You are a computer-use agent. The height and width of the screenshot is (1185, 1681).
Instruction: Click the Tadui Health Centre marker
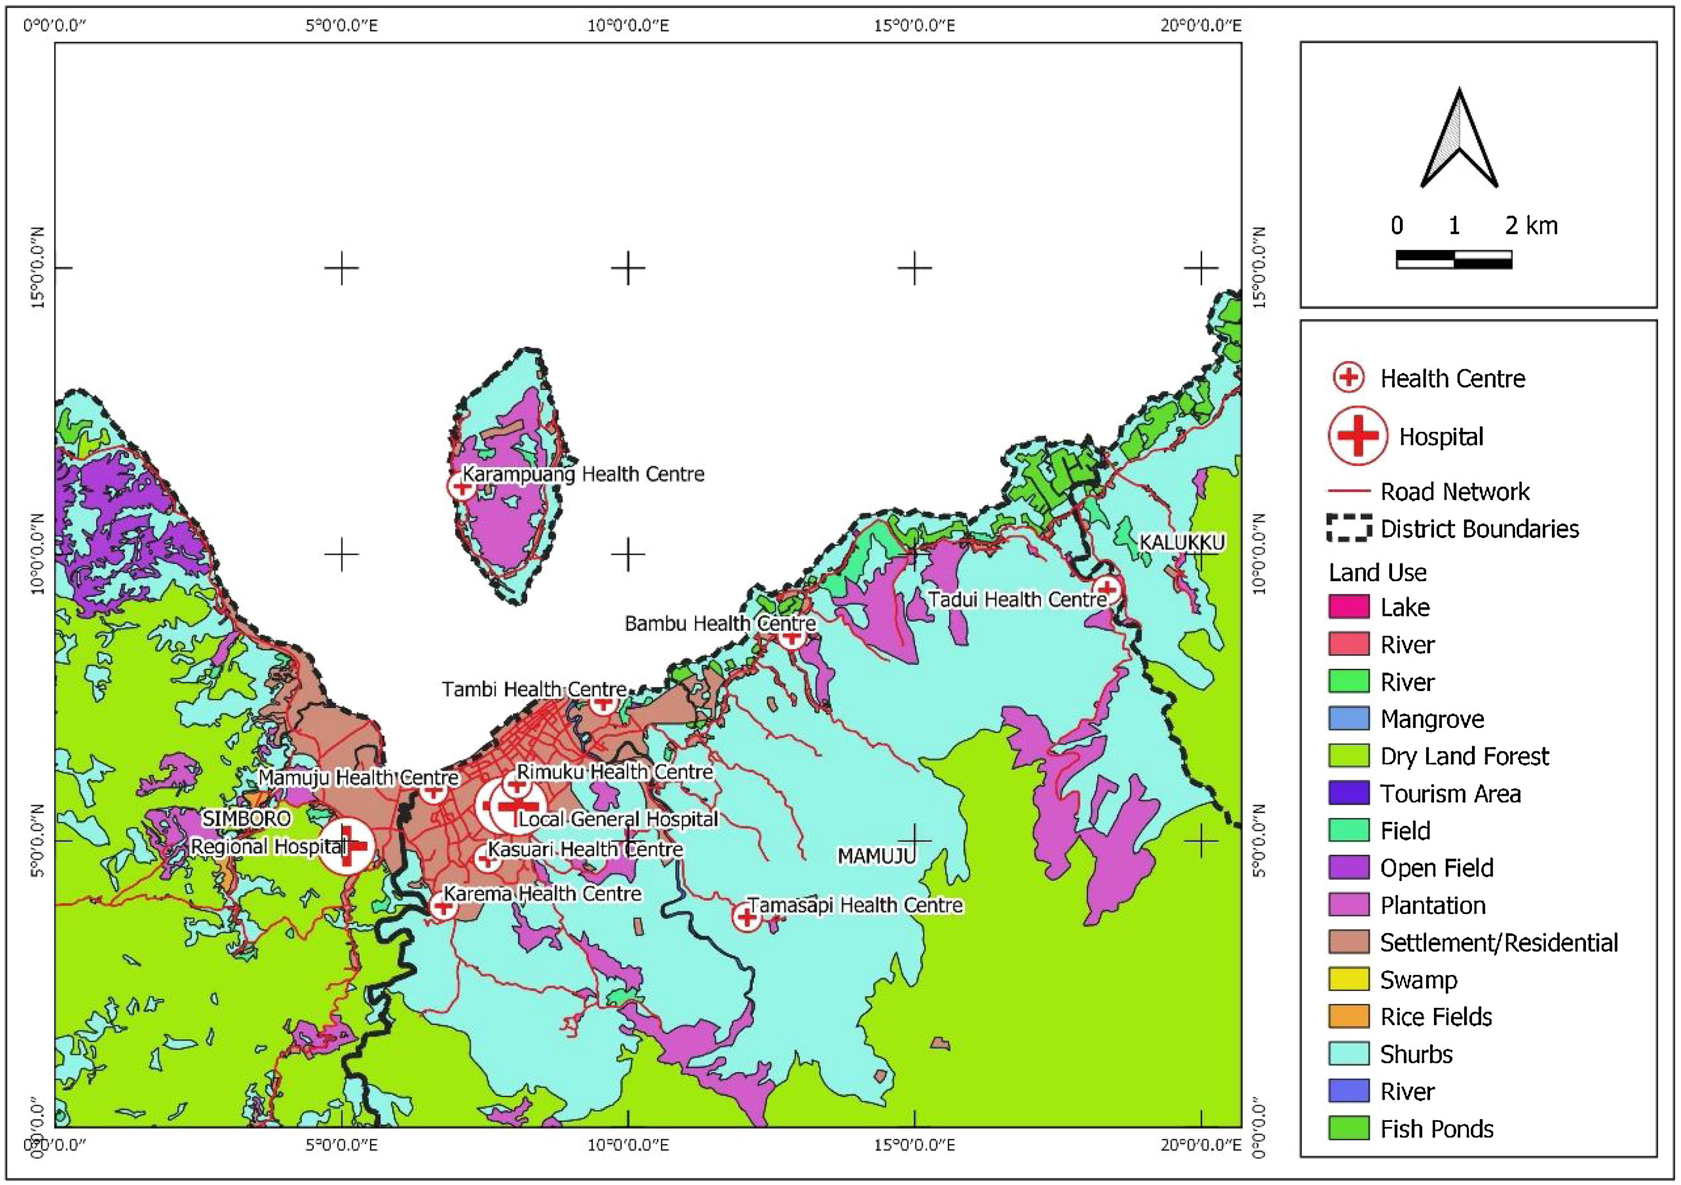click(x=1107, y=588)
